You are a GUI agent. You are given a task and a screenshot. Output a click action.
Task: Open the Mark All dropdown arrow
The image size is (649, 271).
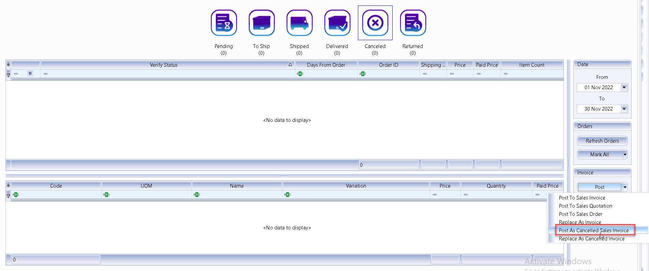click(x=625, y=155)
